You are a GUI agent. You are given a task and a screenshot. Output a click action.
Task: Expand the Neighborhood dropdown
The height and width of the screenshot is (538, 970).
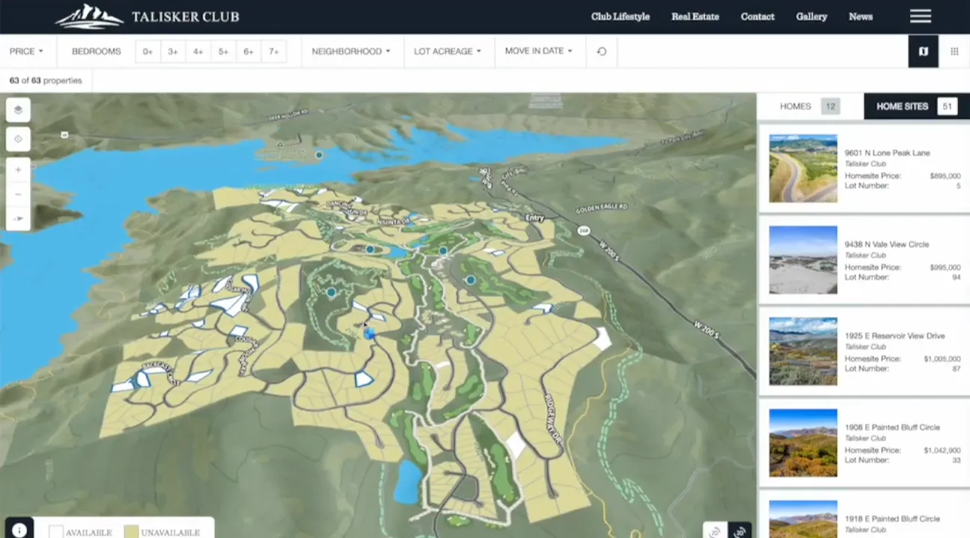pyautogui.click(x=351, y=52)
